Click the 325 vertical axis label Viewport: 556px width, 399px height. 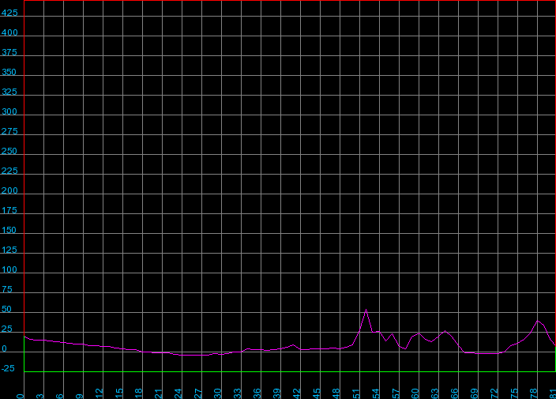pyautogui.click(x=9, y=92)
